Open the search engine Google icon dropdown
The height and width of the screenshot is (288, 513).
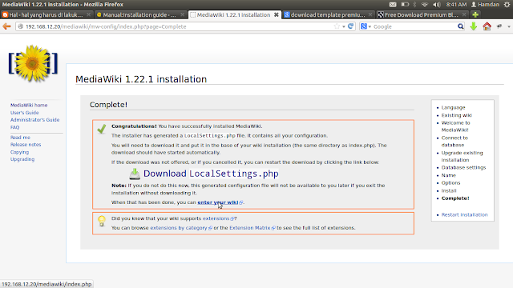pyautogui.click(x=366, y=26)
